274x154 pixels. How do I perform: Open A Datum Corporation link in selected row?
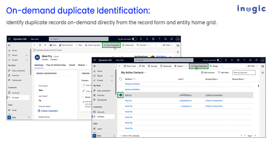point(214,95)
